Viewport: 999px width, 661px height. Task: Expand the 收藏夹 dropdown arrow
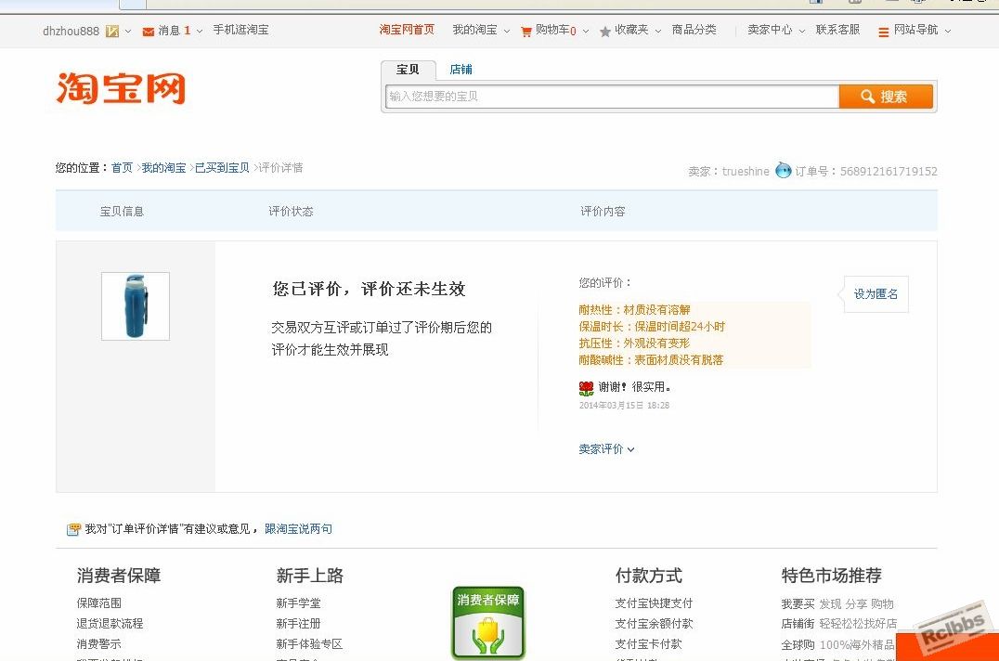point(658,31)
